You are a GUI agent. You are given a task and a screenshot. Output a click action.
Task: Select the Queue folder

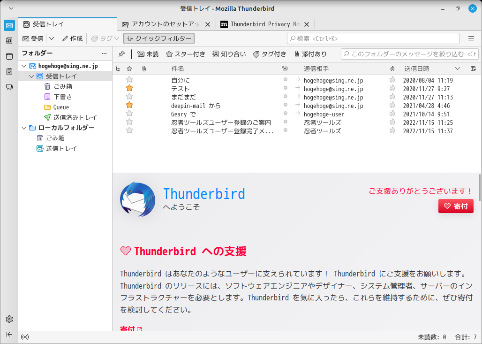pyautogui.click(x=61, y=107)
